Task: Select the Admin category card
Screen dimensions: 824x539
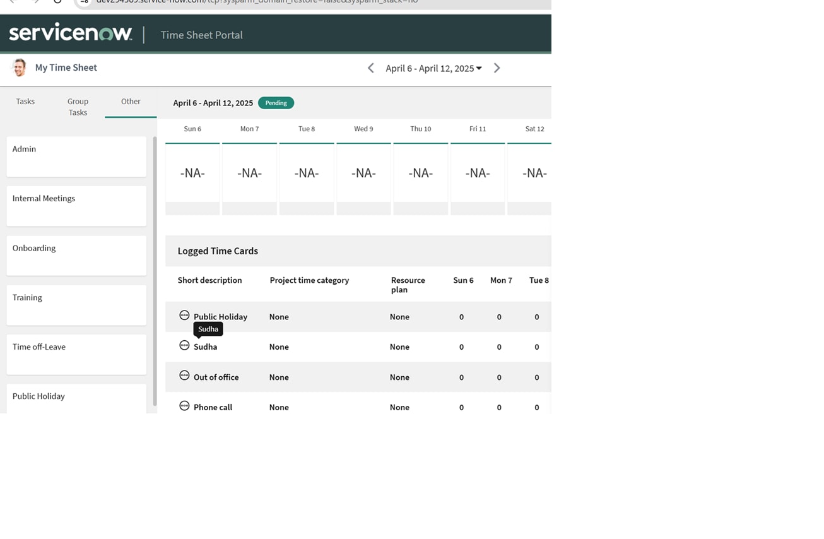Action: click(x=76, y=156)
